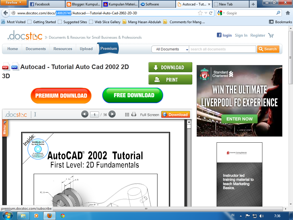Open the shopping cart icon

pyautogui.click(x=271, y=35)
